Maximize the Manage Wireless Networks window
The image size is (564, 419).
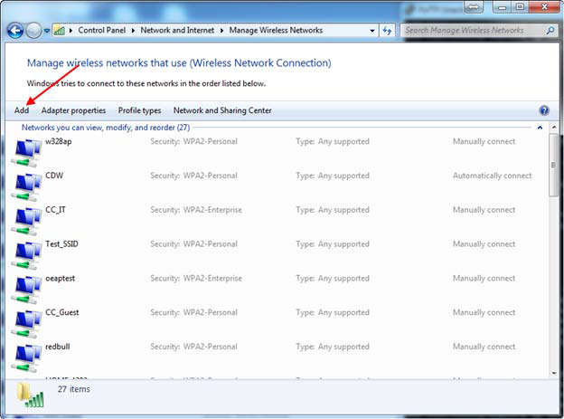coord(520,7)
